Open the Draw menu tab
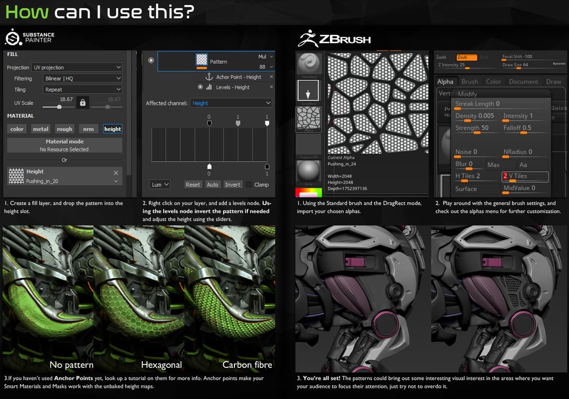Screen dimensions: 569x399 tap(554, 81)
